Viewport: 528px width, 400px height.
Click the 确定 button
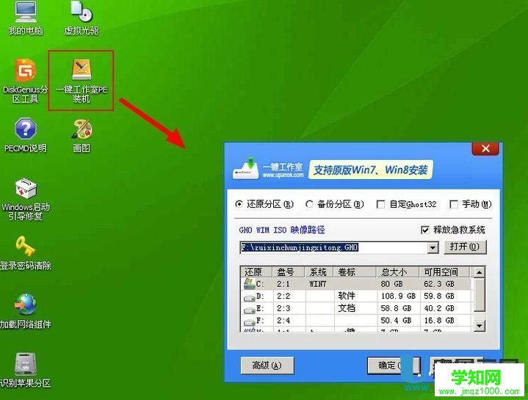coord(394,366)
